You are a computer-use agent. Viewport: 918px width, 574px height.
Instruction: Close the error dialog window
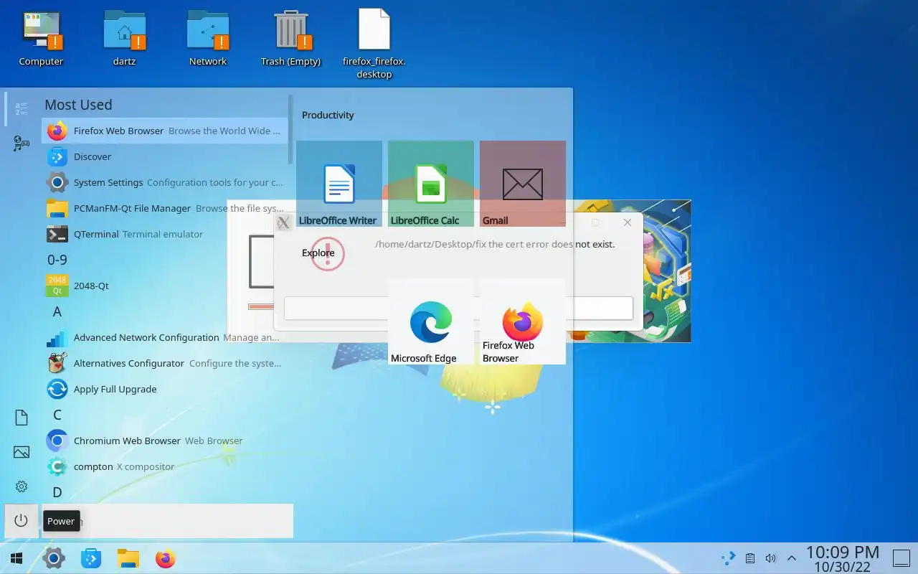[628, 222]
